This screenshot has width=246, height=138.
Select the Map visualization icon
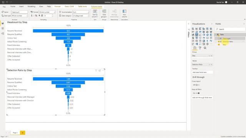coord(193,38)
